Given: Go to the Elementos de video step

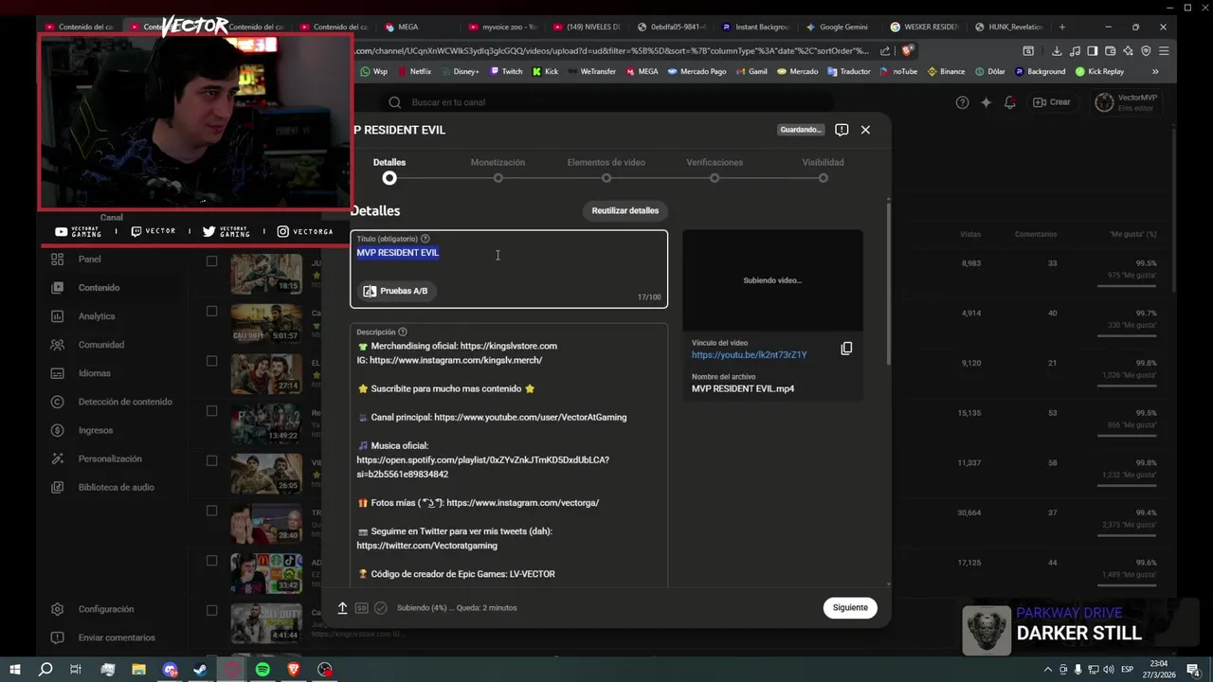Looking at the screenshot, I should point(606,170).
